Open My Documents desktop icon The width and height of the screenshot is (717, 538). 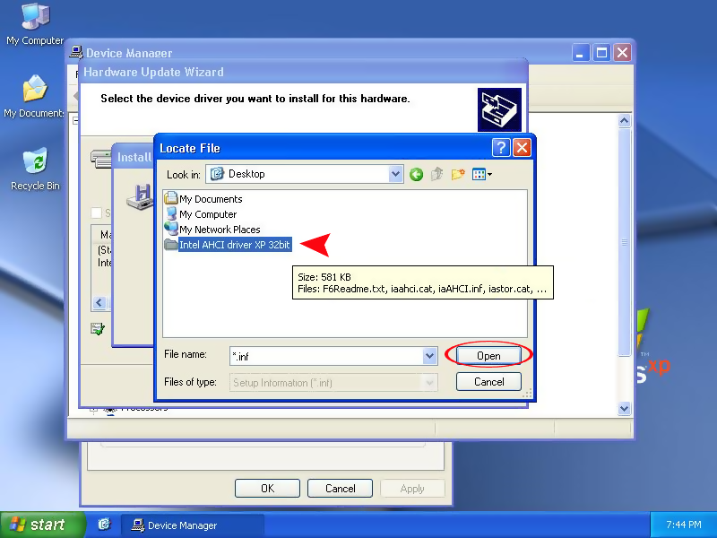click(x=35, y=97)
